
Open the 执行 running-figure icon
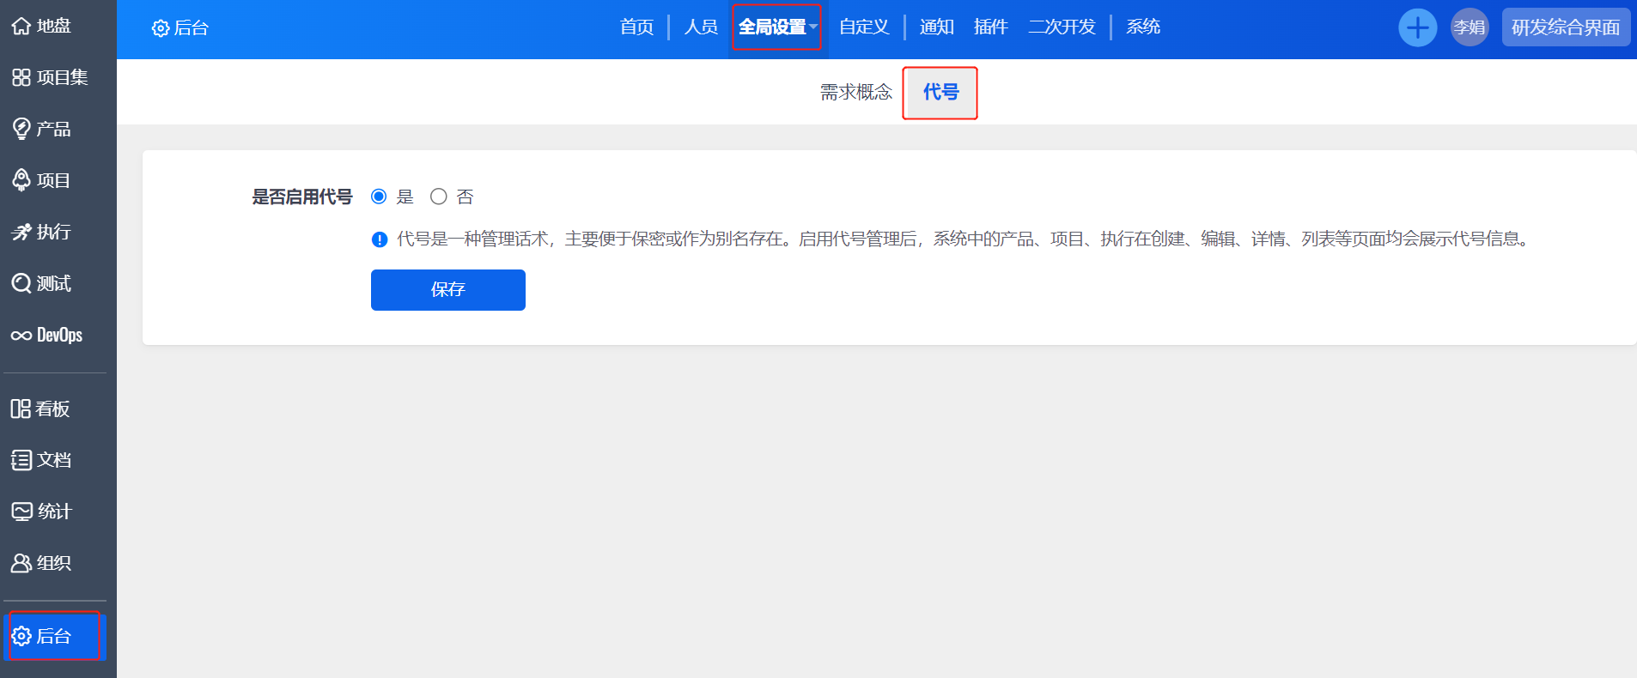[x=21, y=232]
